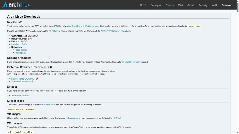
Task: Open the Arch Linux Netboot link
Action: tap(20, 96)
